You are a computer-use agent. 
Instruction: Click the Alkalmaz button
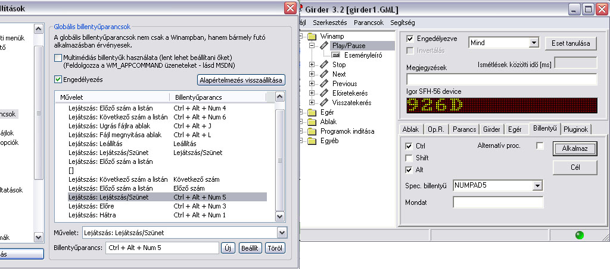tap(575, 148)
